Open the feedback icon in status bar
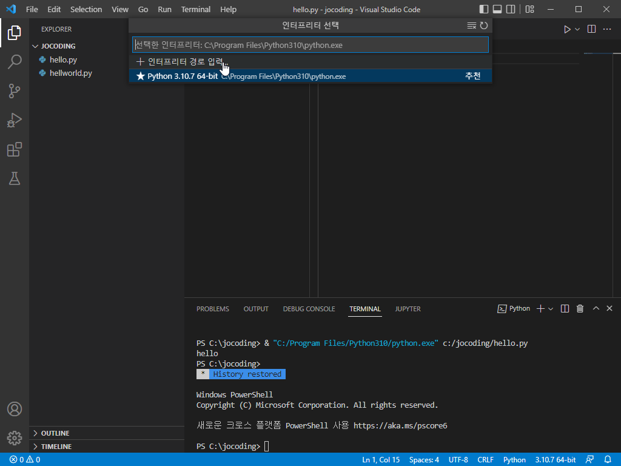This screenshot has height=466, width=621. [x=589, y=460]
